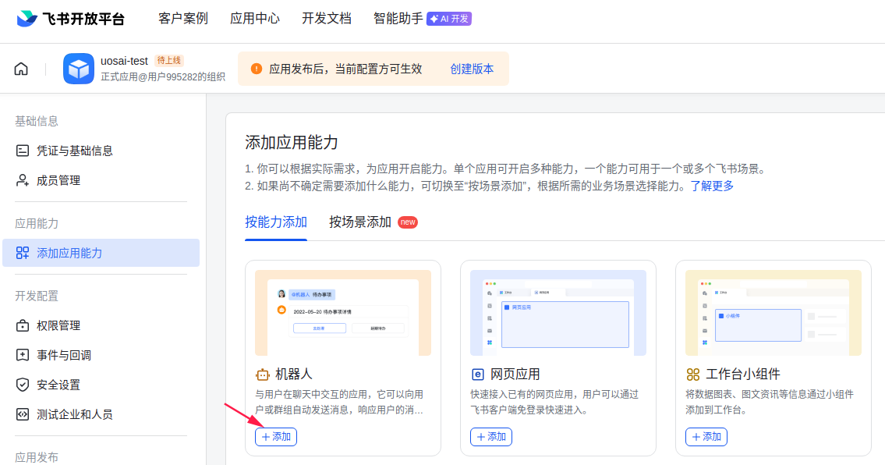This screenshot has height=465, width=885.
Task: Click the 安全设置 shield icon
Action: tap(23, 385)
